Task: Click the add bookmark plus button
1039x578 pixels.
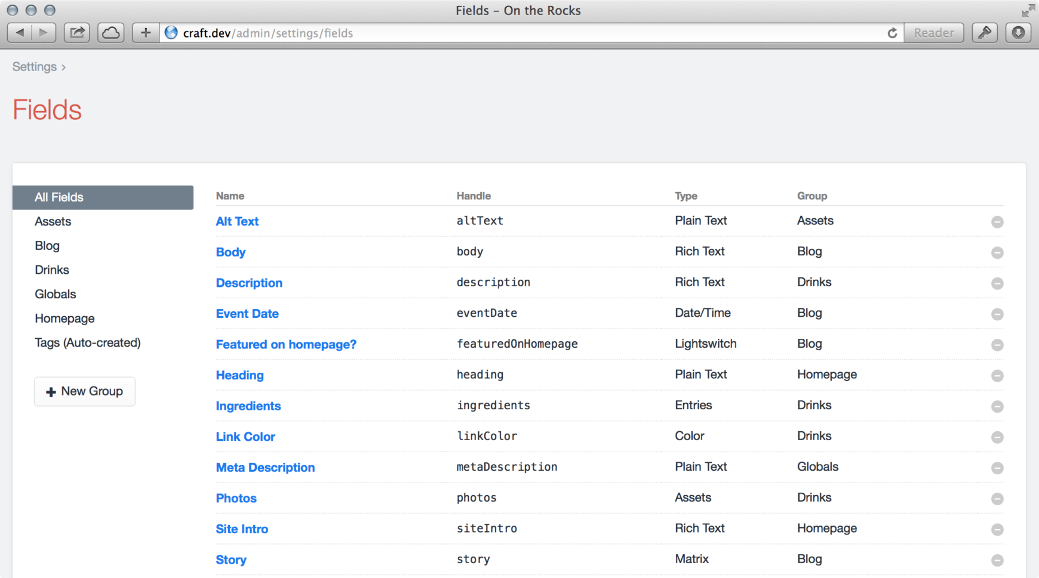Action: pos(146,33)
